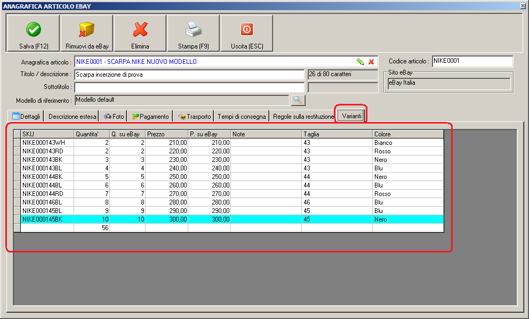Go to the Trasporto tab
The image size is (529, 319).
coord(195,116)
